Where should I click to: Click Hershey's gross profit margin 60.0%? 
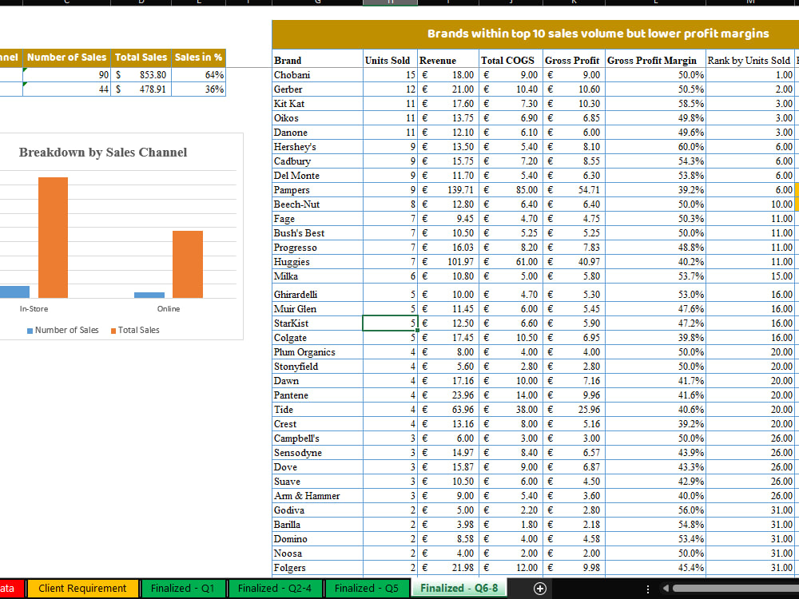pyautogui.click(x=655, y=147)
